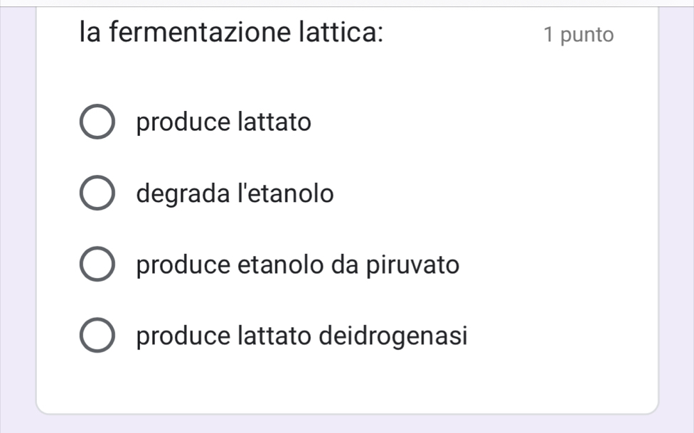
Task: Click the lavender margin left of the card
Action: (x=18, y=213)
